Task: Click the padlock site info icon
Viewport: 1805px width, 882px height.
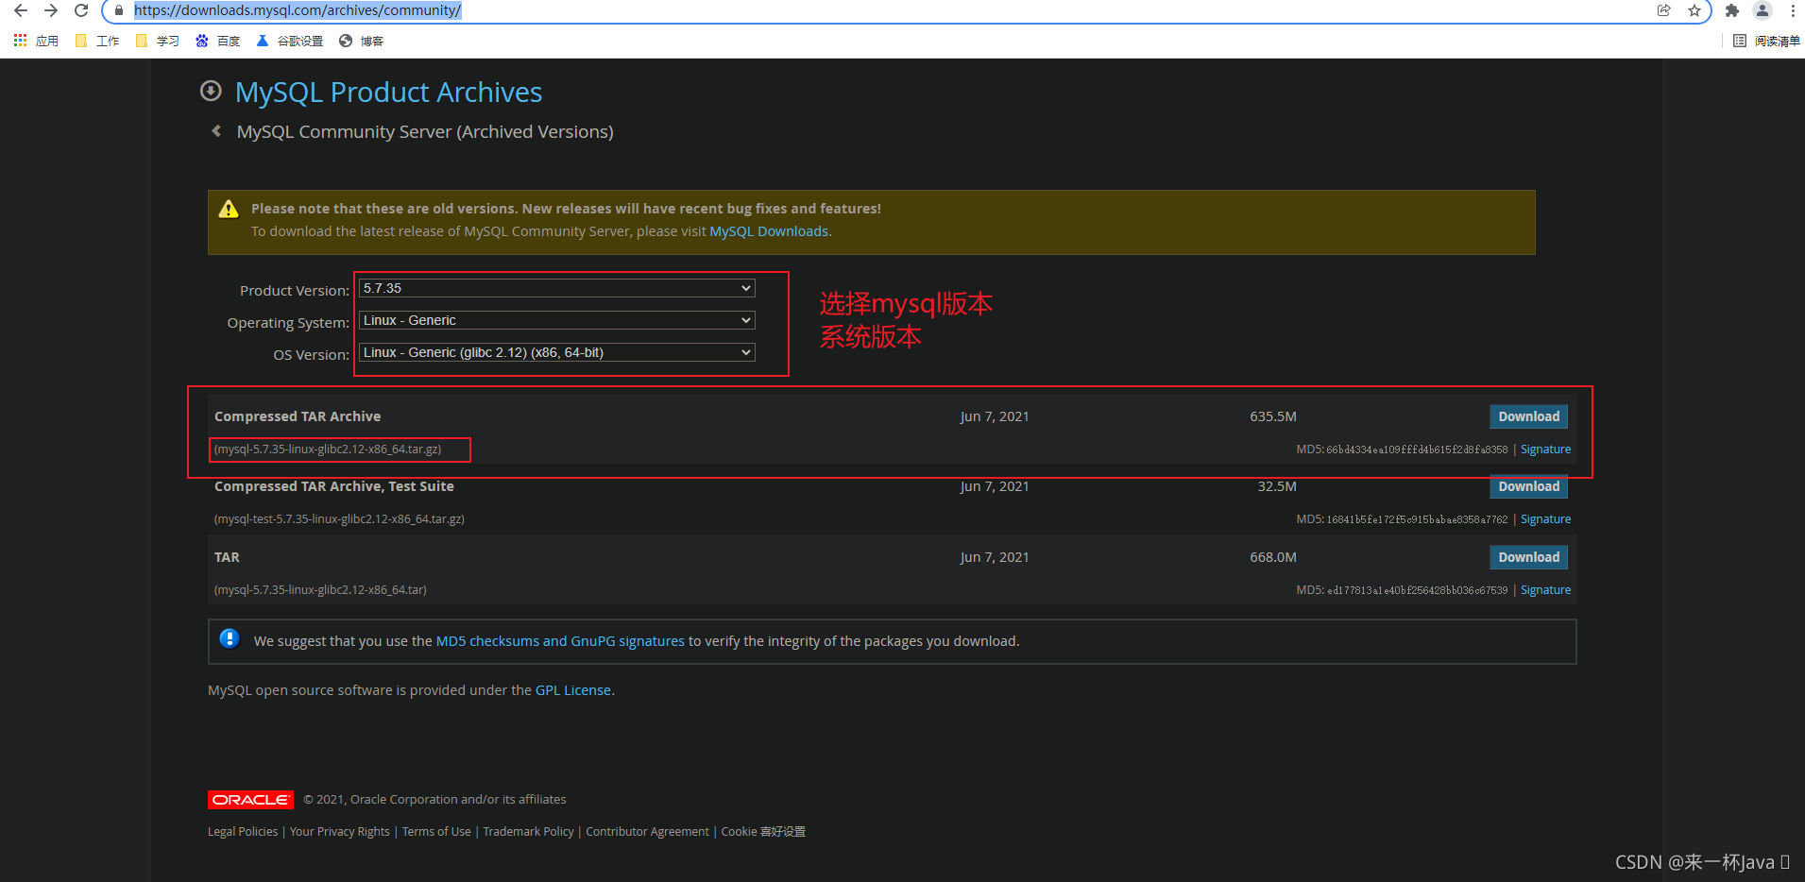Action: click(x=119, y=10)
